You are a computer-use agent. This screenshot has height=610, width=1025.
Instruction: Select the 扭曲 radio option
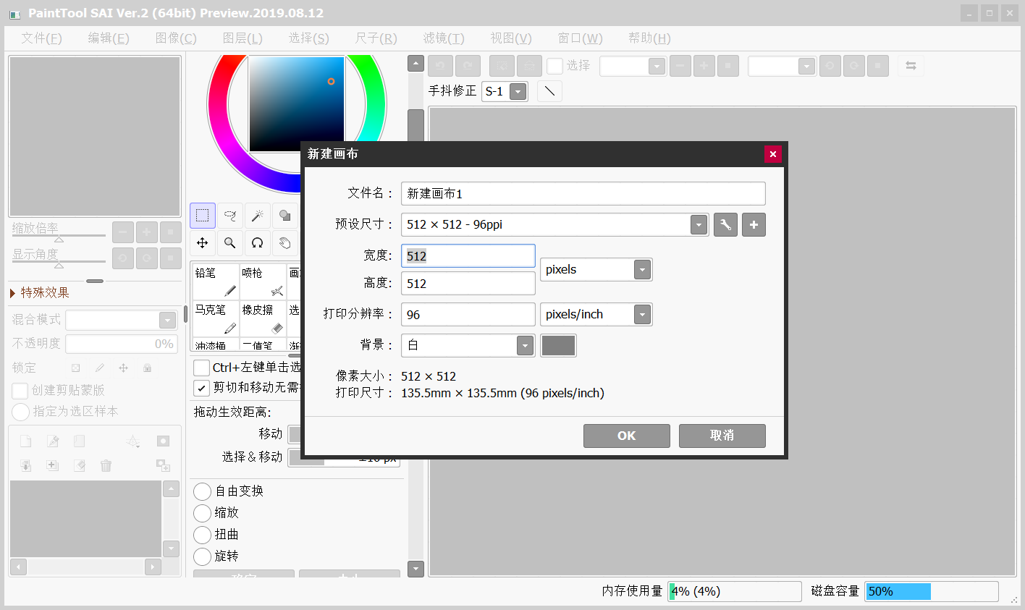[x=202, y=535]
